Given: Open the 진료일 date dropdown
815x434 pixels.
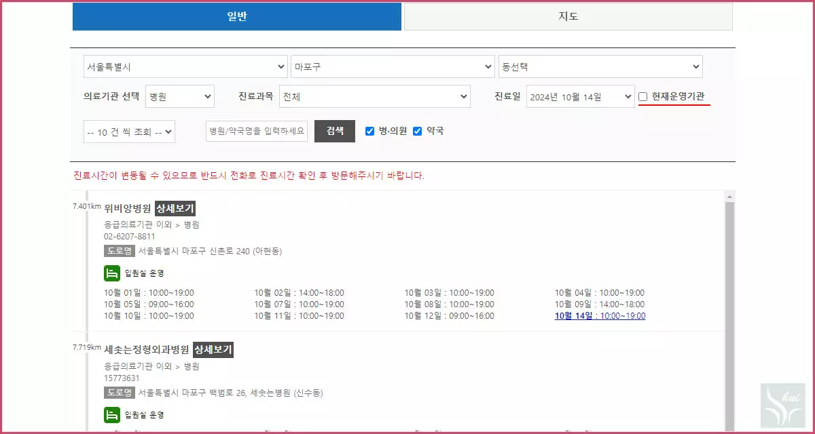Looking at the screenshot, I should 580,96.
